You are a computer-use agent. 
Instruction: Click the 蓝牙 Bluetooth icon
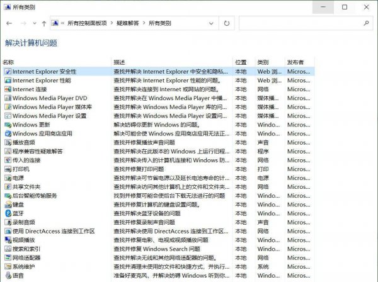click(x=8, y=213)
